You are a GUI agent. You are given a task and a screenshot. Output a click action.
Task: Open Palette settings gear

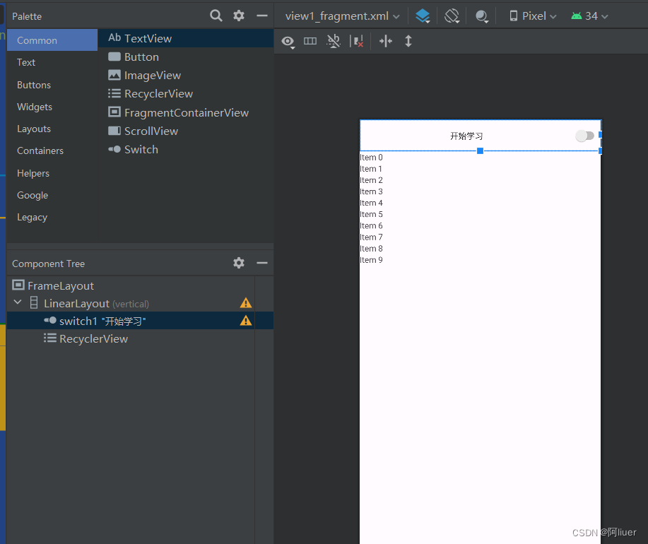click(x=239, y=16)
